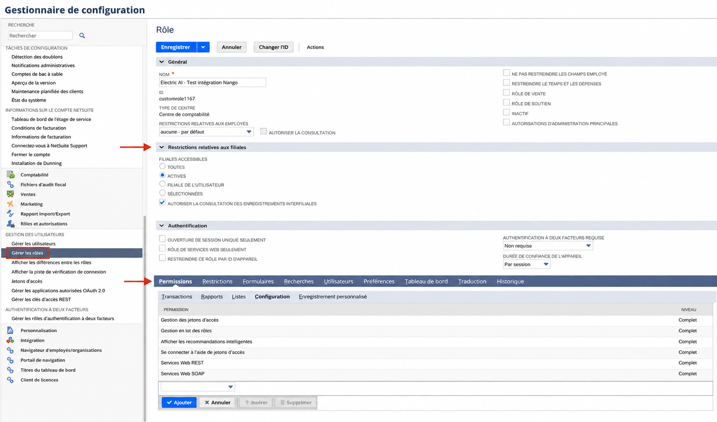Open the Par session duration dropdown

(526, 264)
